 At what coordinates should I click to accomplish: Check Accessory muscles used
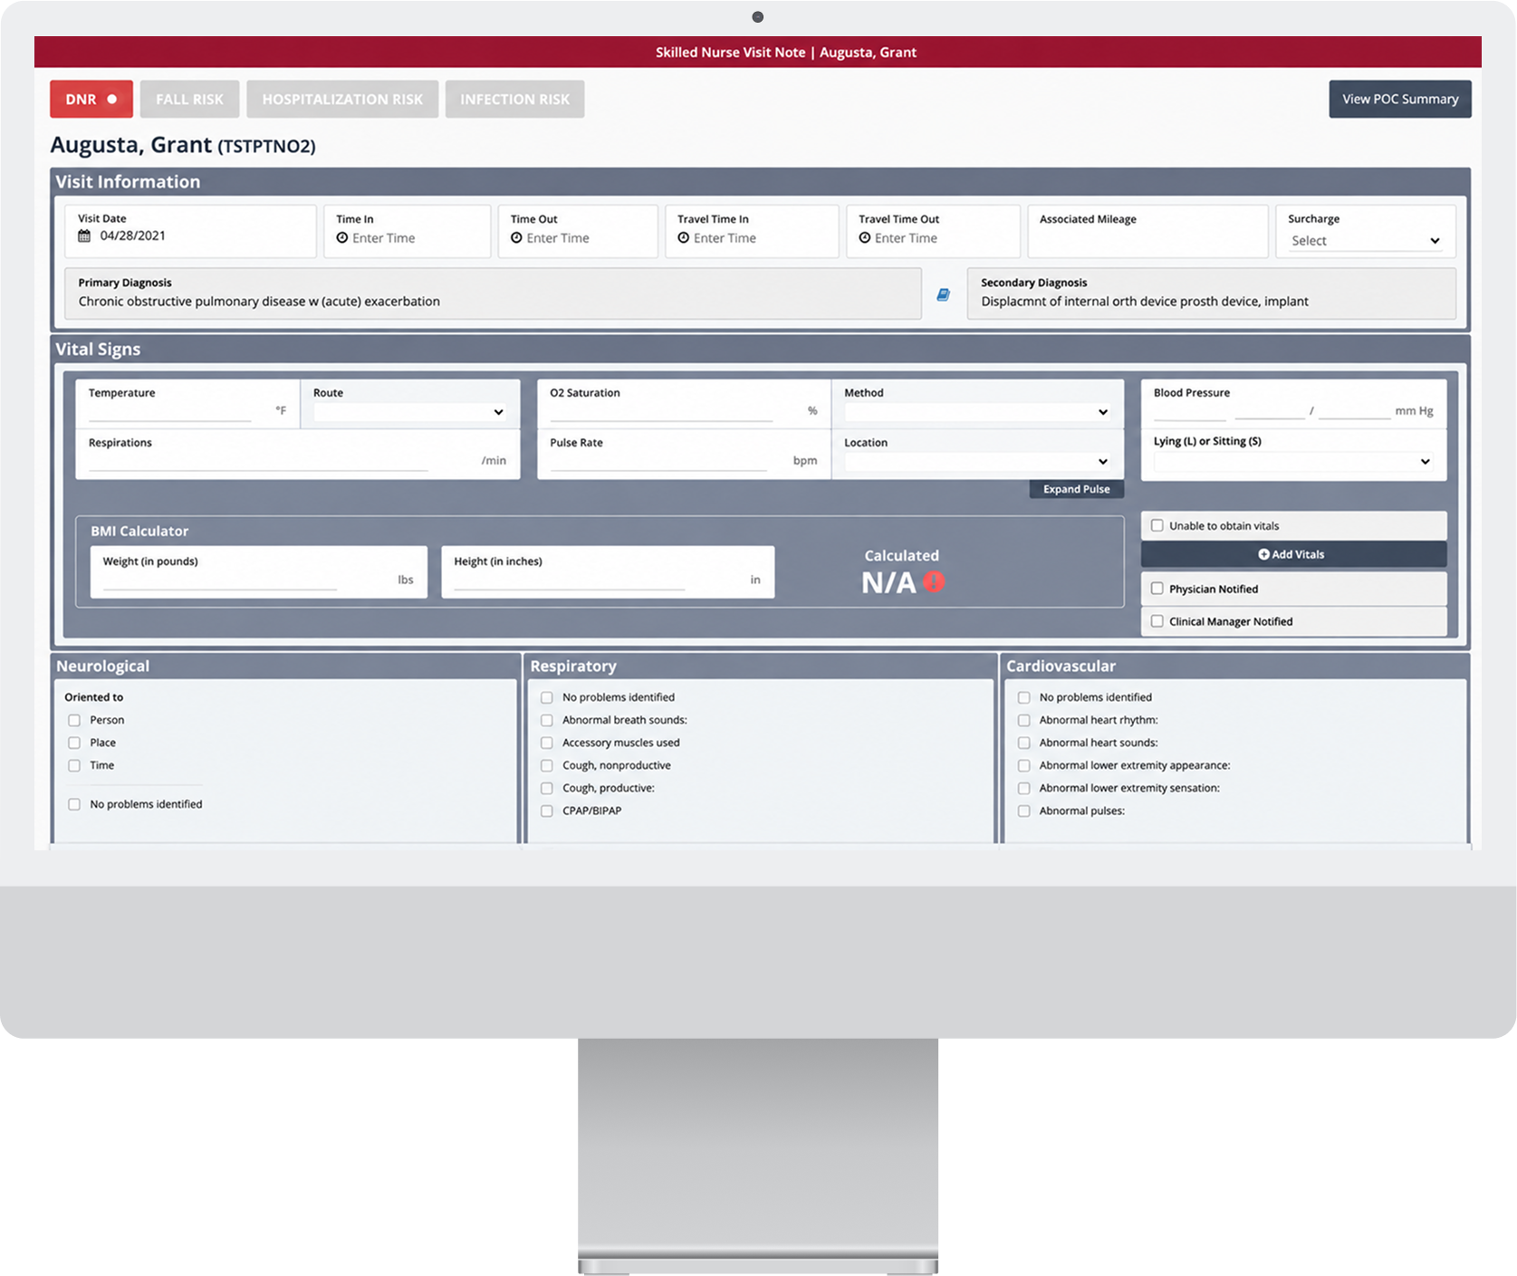pos(547,743)
